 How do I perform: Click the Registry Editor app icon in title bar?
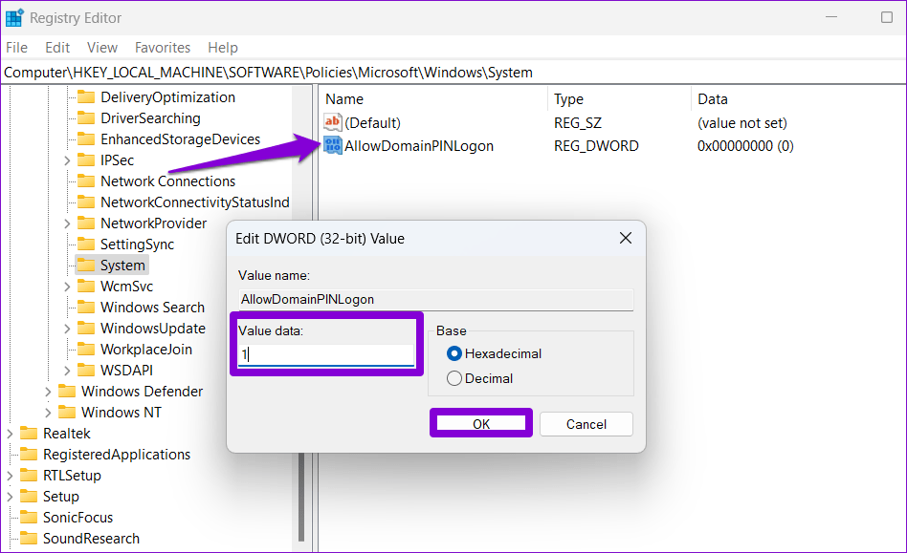pos(15,17)
